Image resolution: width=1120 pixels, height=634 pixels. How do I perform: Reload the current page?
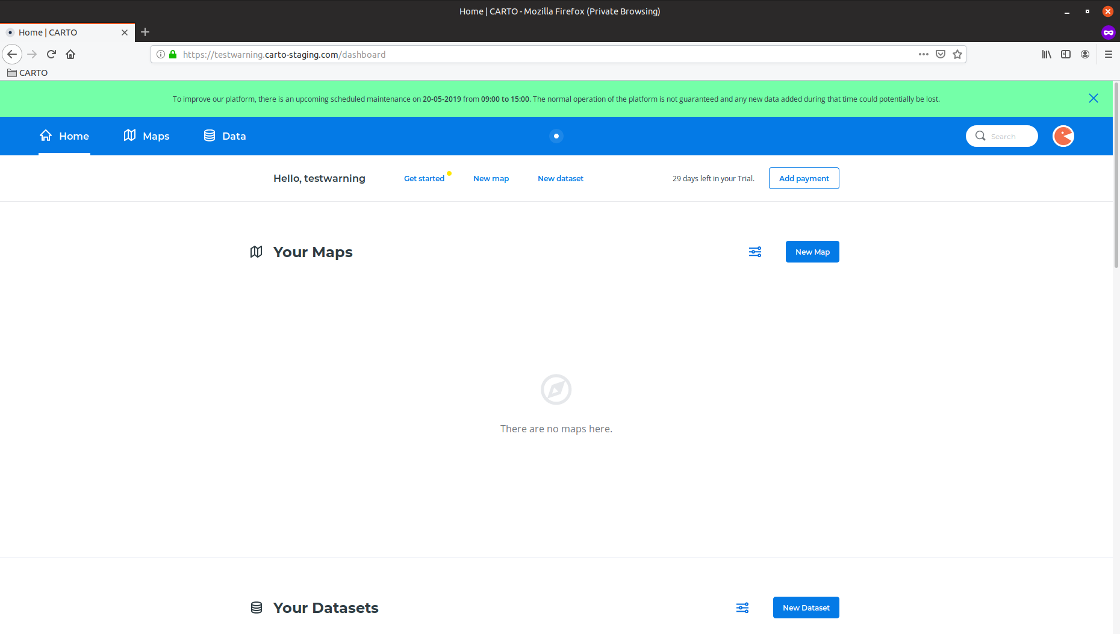(x=52, y=54)
